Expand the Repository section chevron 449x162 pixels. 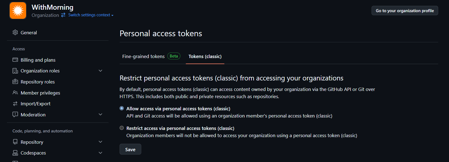(100, 142)
